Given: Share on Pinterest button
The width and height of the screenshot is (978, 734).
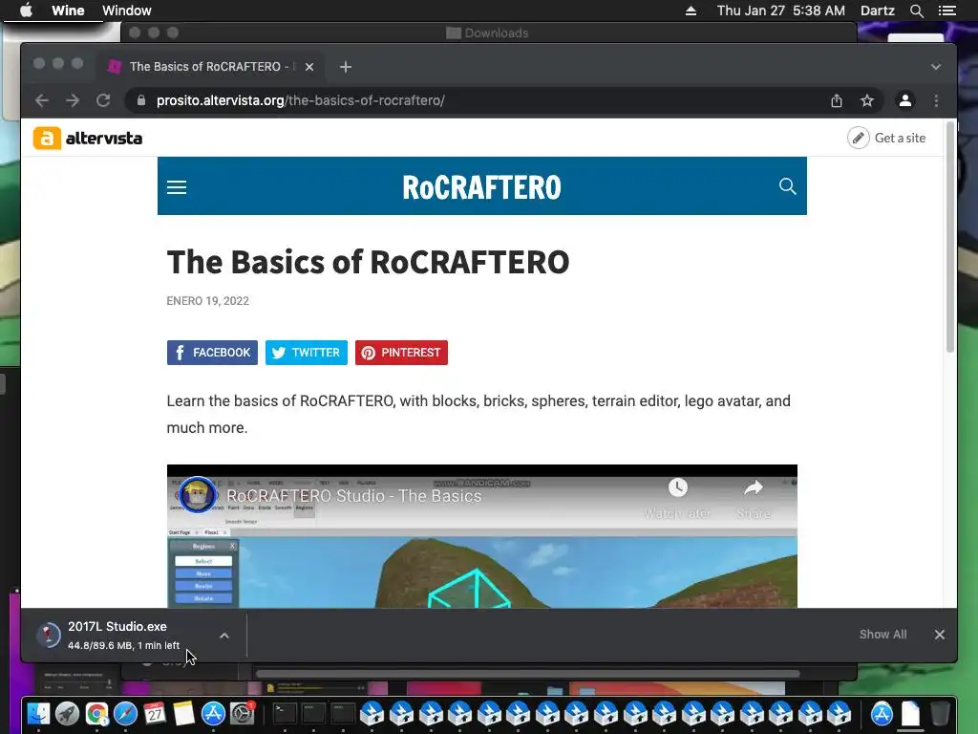Looking at the screenshot, I should 401,353.
